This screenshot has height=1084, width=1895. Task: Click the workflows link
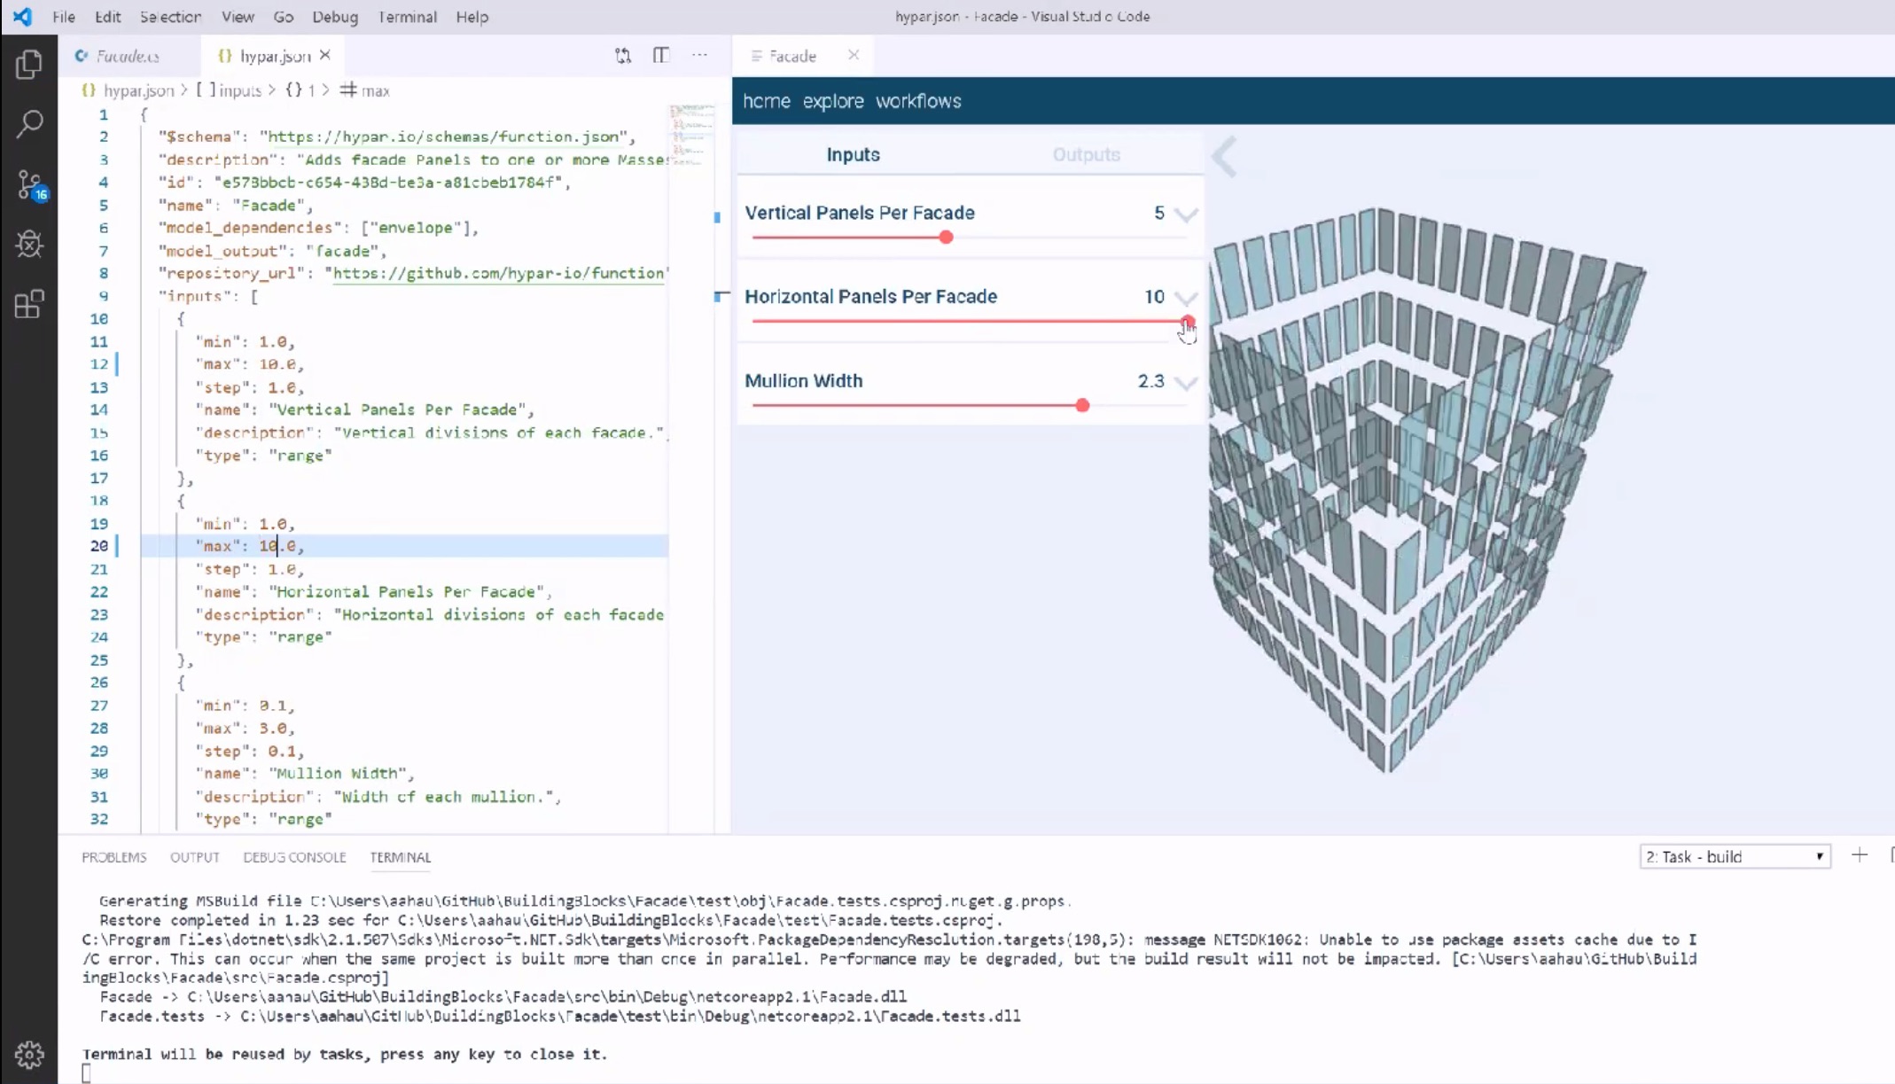pyautogui.click(x=918, y=101)
